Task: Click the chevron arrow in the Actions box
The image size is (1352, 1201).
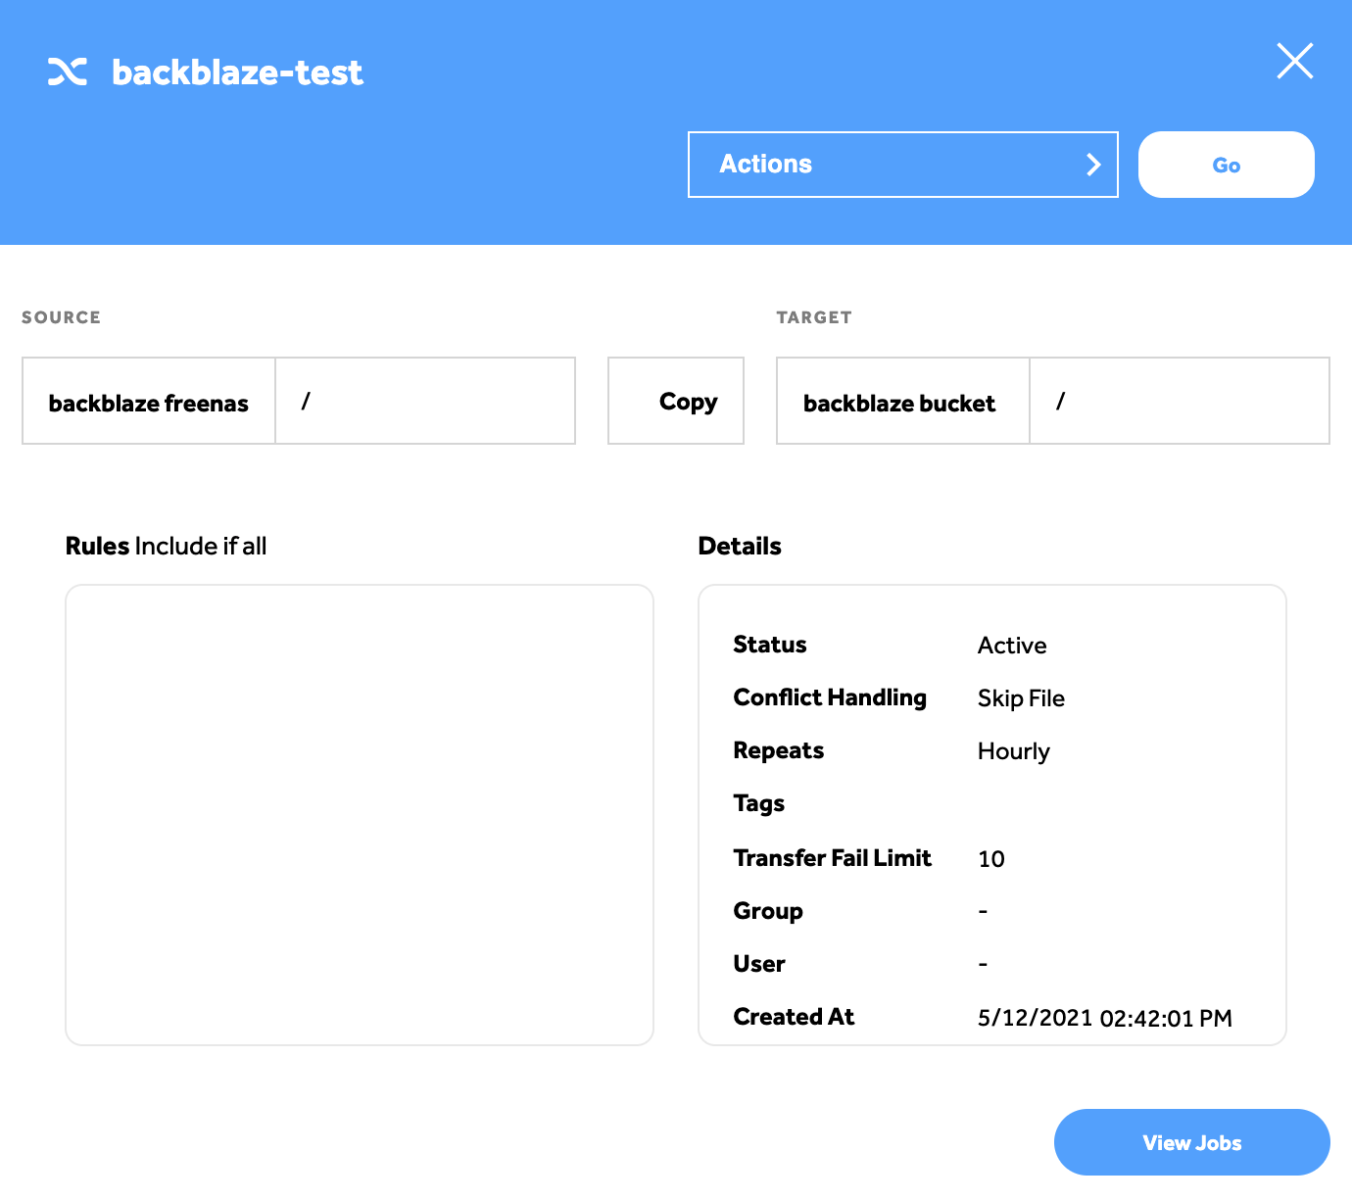Action: (x=1093, y=165)
